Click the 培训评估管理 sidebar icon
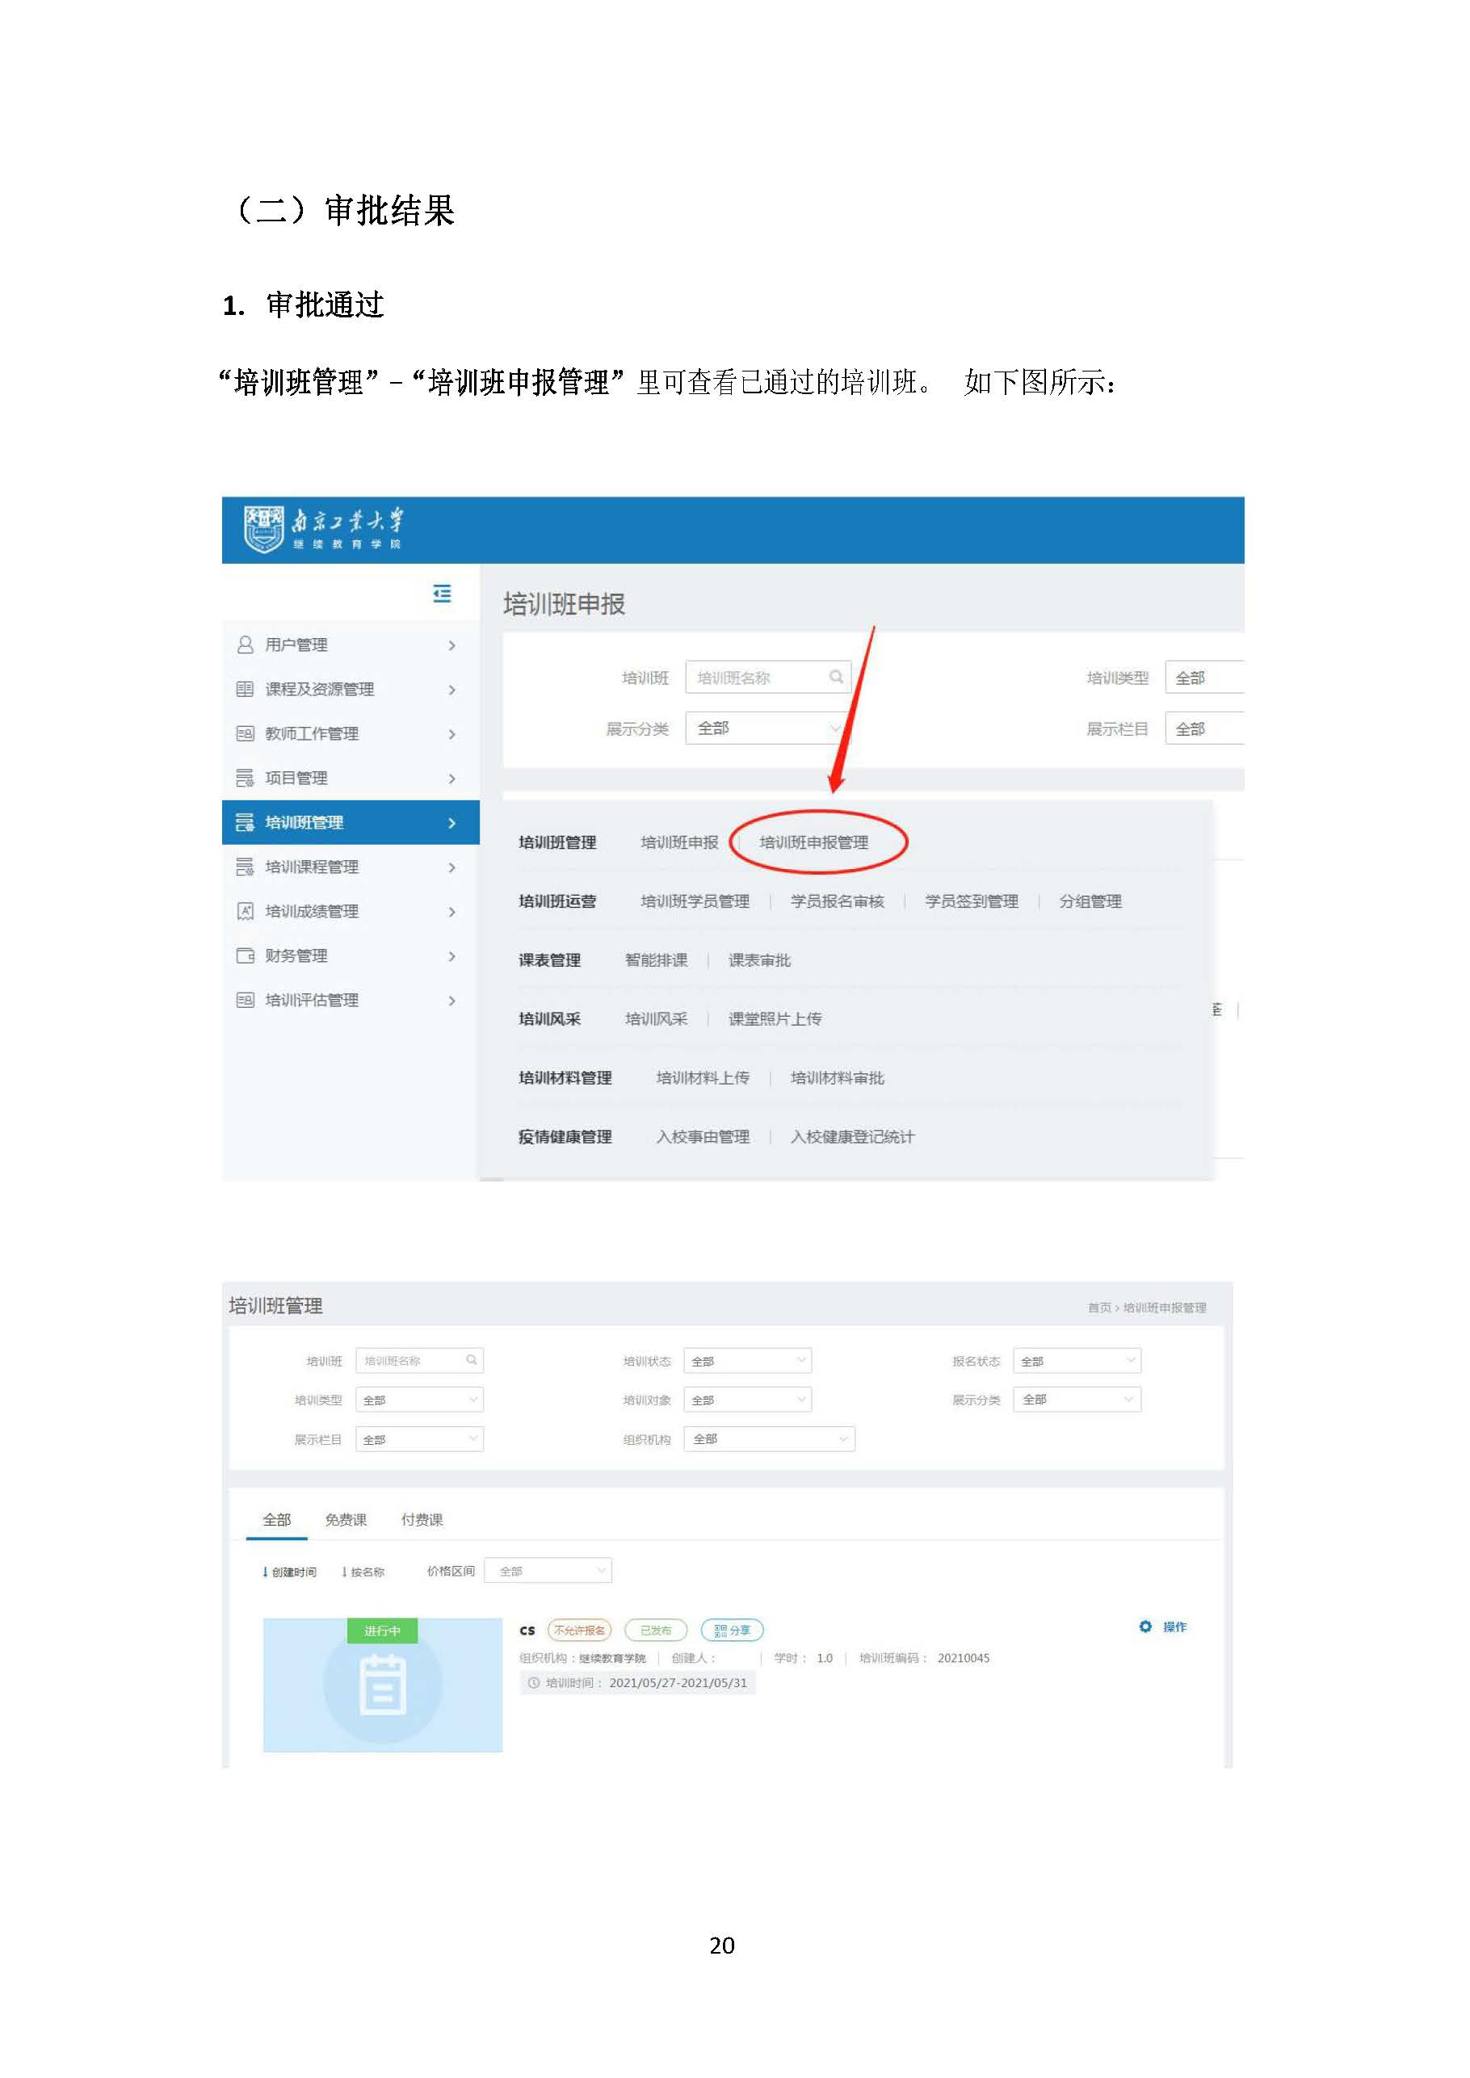The width and height of the screenshot is (1470, 2078). (x=245, y=999)
